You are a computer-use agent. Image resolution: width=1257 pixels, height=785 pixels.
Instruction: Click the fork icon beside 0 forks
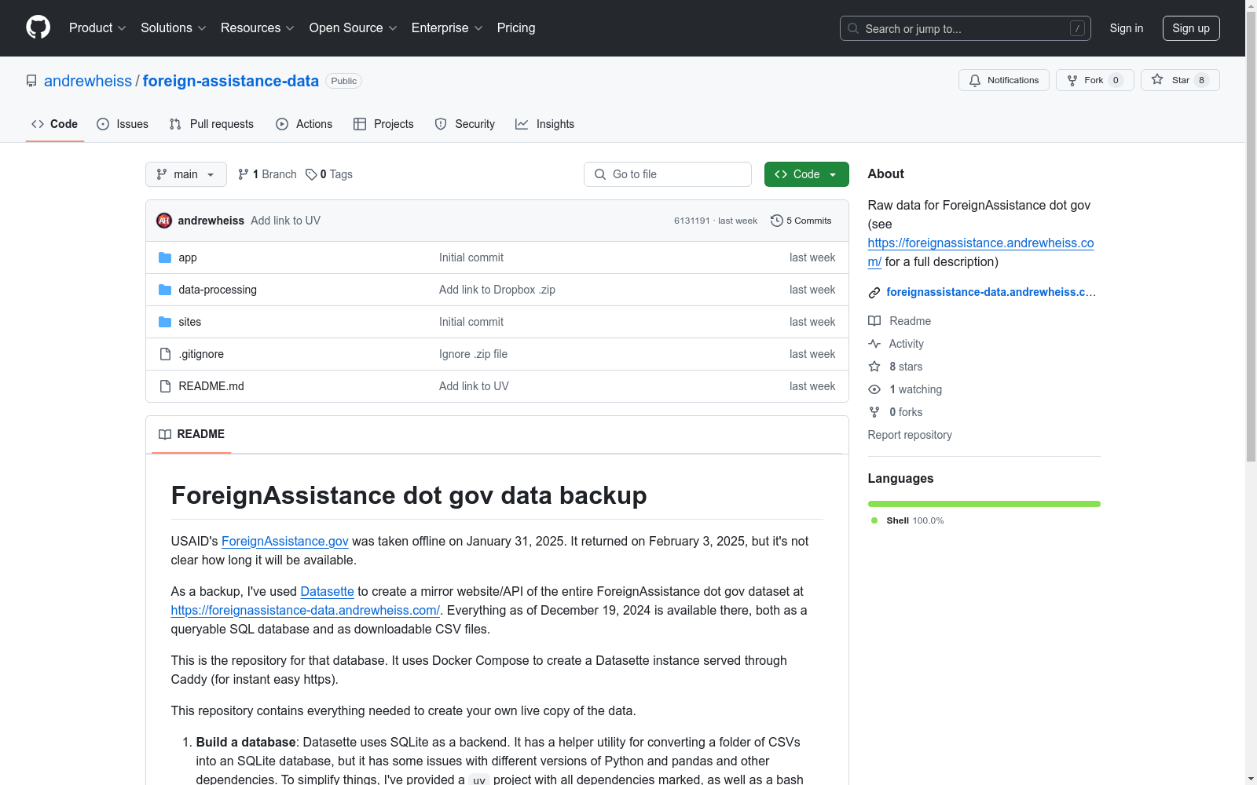(x=874, y=412)
